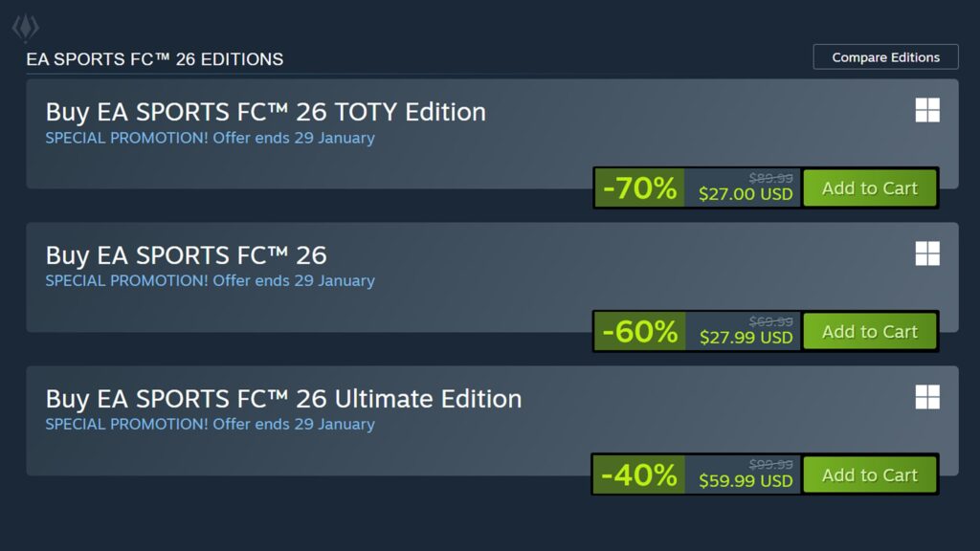Click the -40% discount badge
980x551 pixels.
[638, 475]
